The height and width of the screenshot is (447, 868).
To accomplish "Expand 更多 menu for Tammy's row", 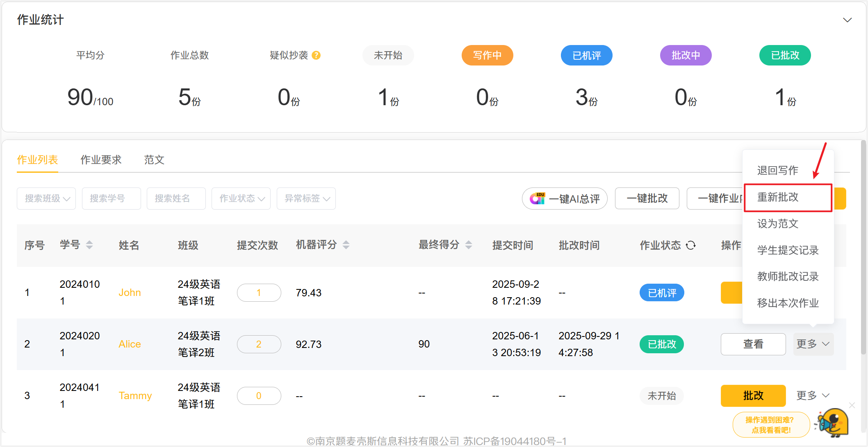I will (813, 395).
